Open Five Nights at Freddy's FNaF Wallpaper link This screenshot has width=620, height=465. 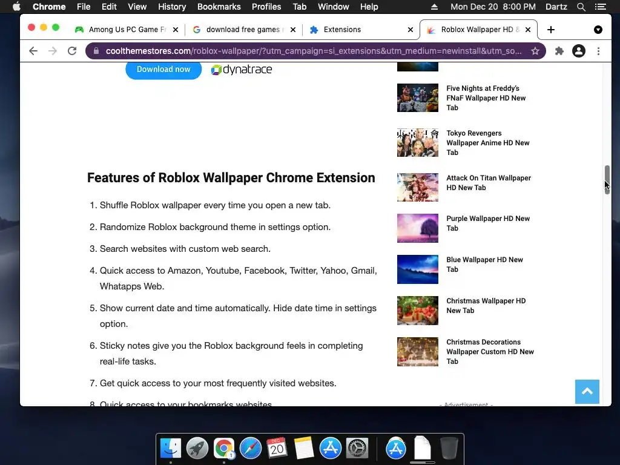486,98
